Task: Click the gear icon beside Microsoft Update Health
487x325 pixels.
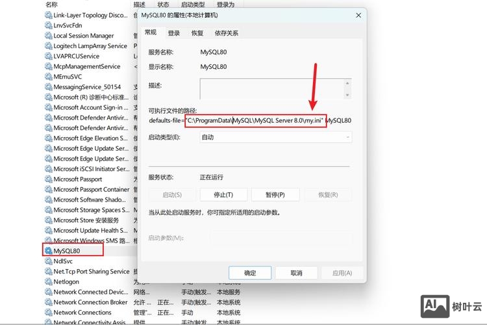Action: coord(48,231)
